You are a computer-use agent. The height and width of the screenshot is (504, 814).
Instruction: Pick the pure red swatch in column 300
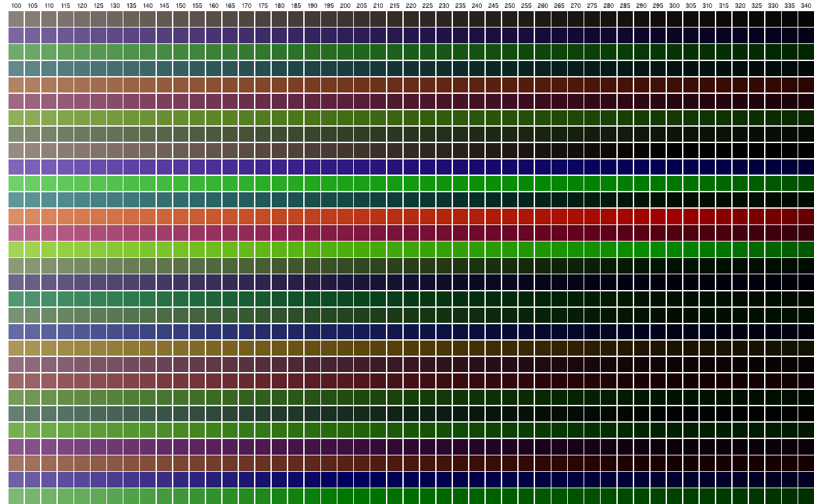click(x=674, y=217)
